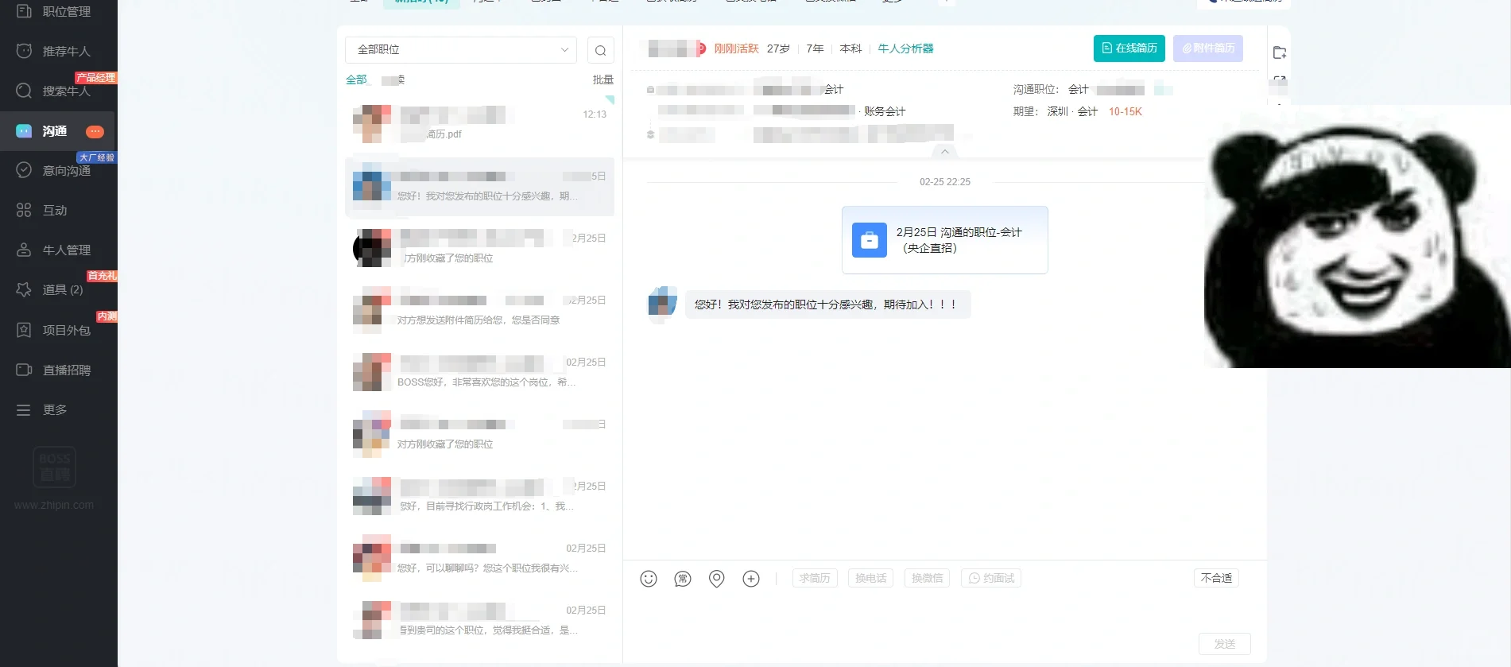Click the plus icon in chat toolbar
This screenshot has width=1511, height=667.
tap(751, 579)
